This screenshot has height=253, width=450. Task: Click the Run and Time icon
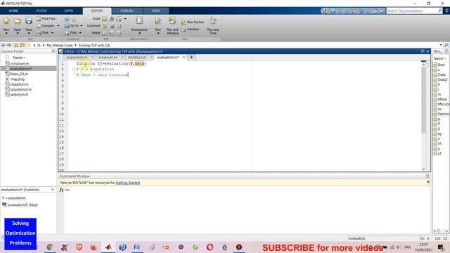pyautogui.click(x=212, y=20)
